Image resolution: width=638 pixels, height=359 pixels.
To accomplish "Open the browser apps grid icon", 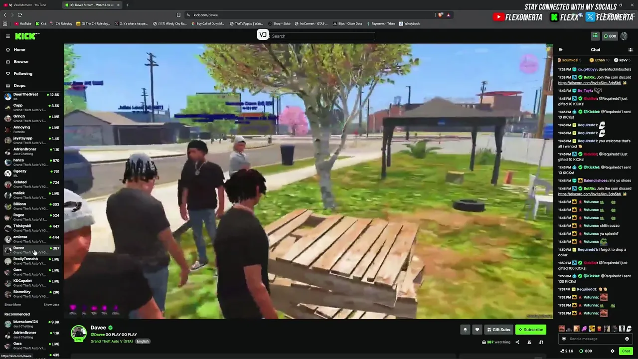I will click(5, 23).
